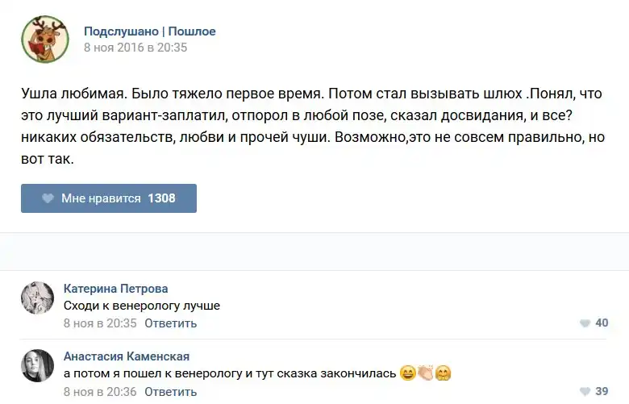Click the heart icon inside the Мне нравится button

pos(48,198)
